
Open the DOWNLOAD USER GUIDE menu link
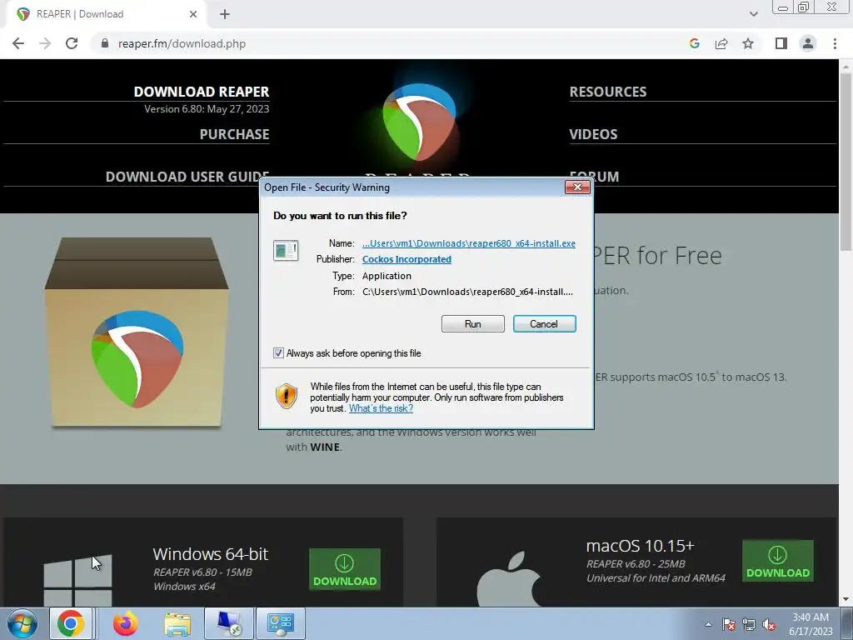coord(187,177)
